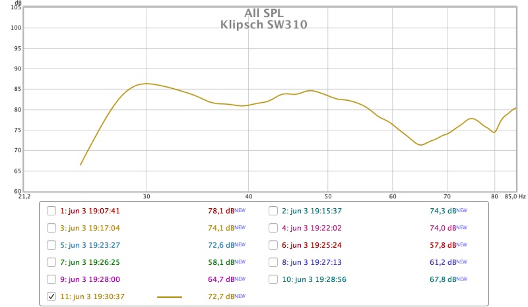
Task: Click the 57,8 dB value
Action: point(443,245)
